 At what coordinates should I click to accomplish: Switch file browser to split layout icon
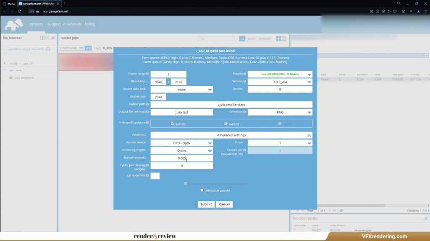(x=42, y=38)
